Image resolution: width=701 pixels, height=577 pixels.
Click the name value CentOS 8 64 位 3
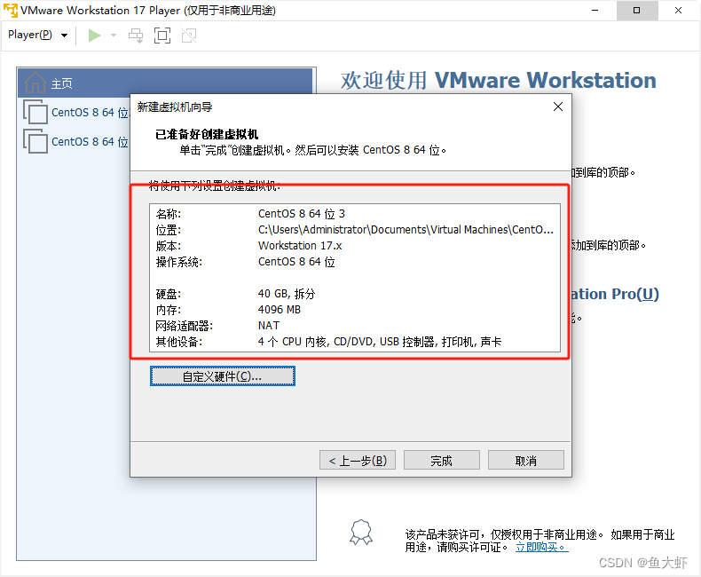(x=302, y=214)
